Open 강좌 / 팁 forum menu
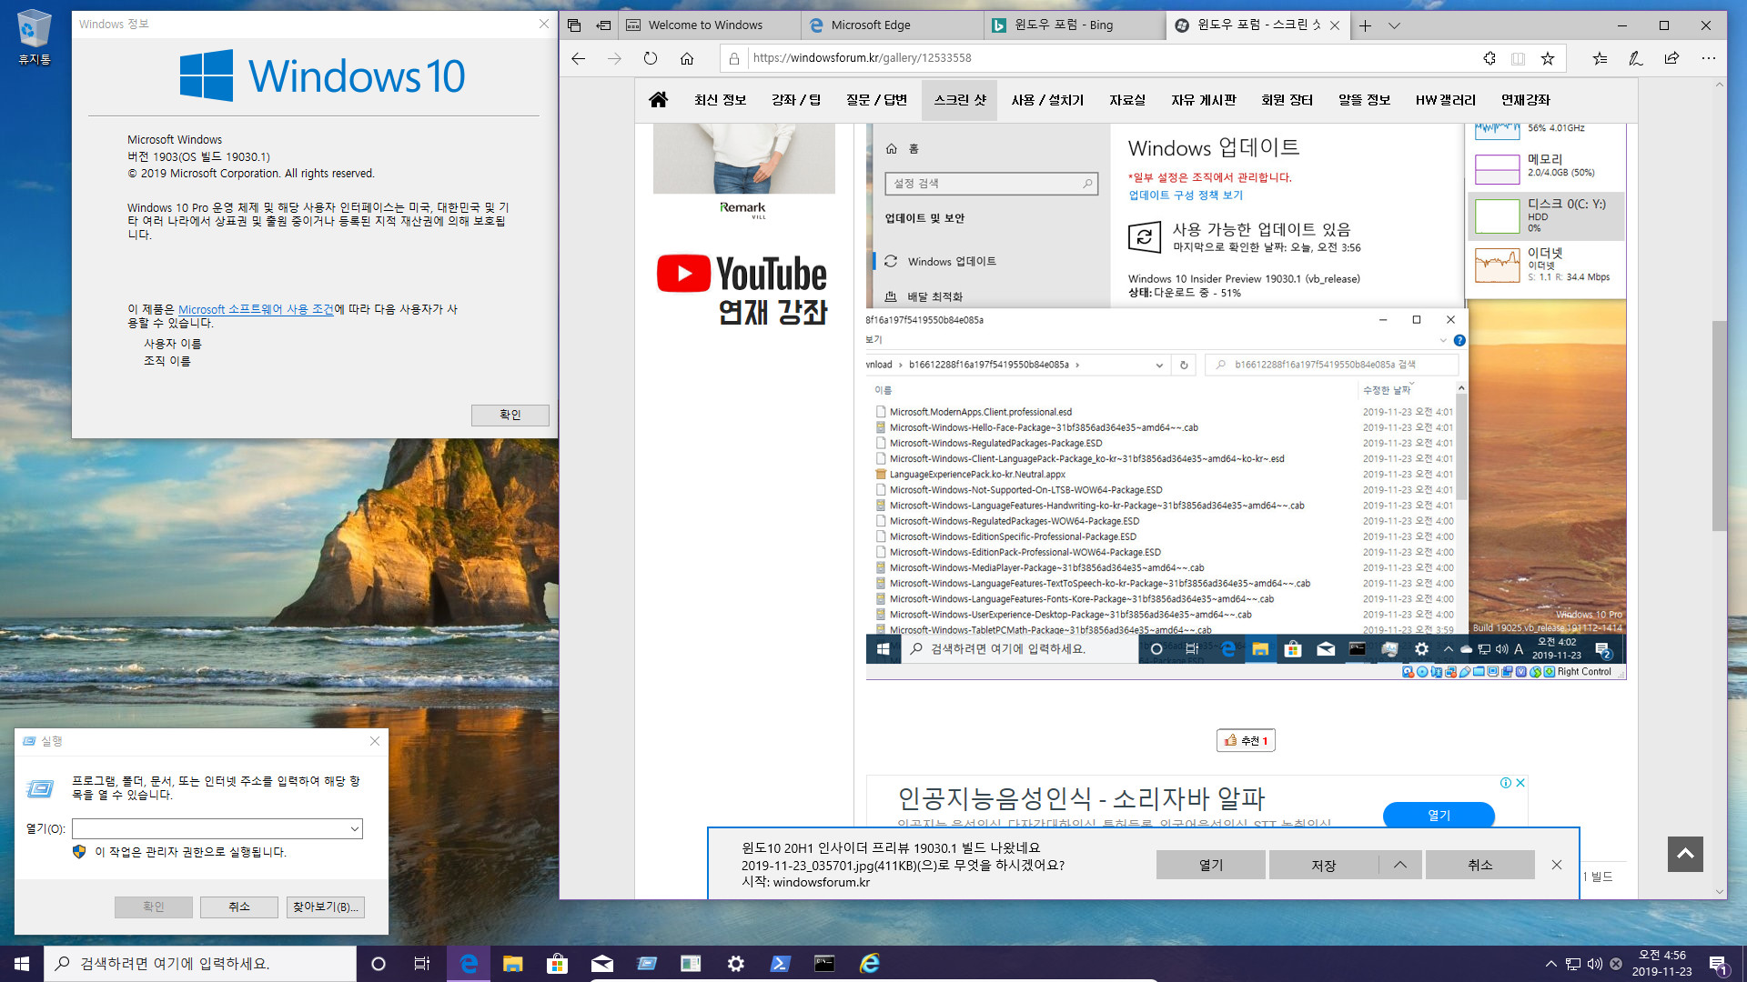 [x=796, y=100]
